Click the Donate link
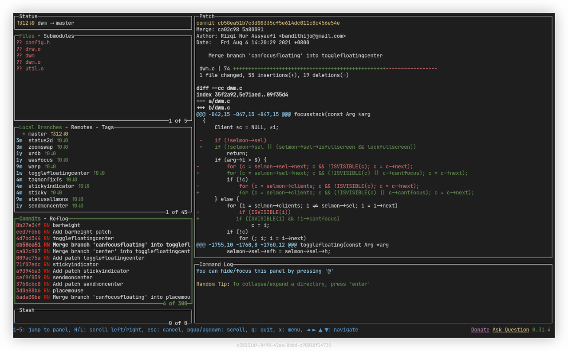 [480, 330]
